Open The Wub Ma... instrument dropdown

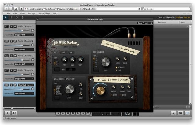pyautogui.click(x=26, y=85)
